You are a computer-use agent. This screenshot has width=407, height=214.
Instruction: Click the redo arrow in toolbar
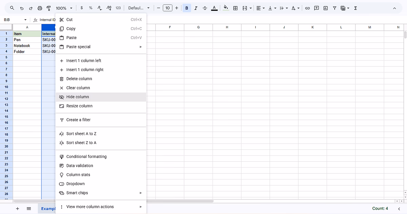(x=31, y=8)
